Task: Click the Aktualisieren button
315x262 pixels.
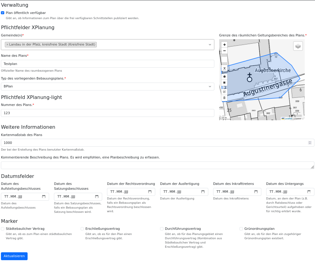Action: tap(14, 256)
